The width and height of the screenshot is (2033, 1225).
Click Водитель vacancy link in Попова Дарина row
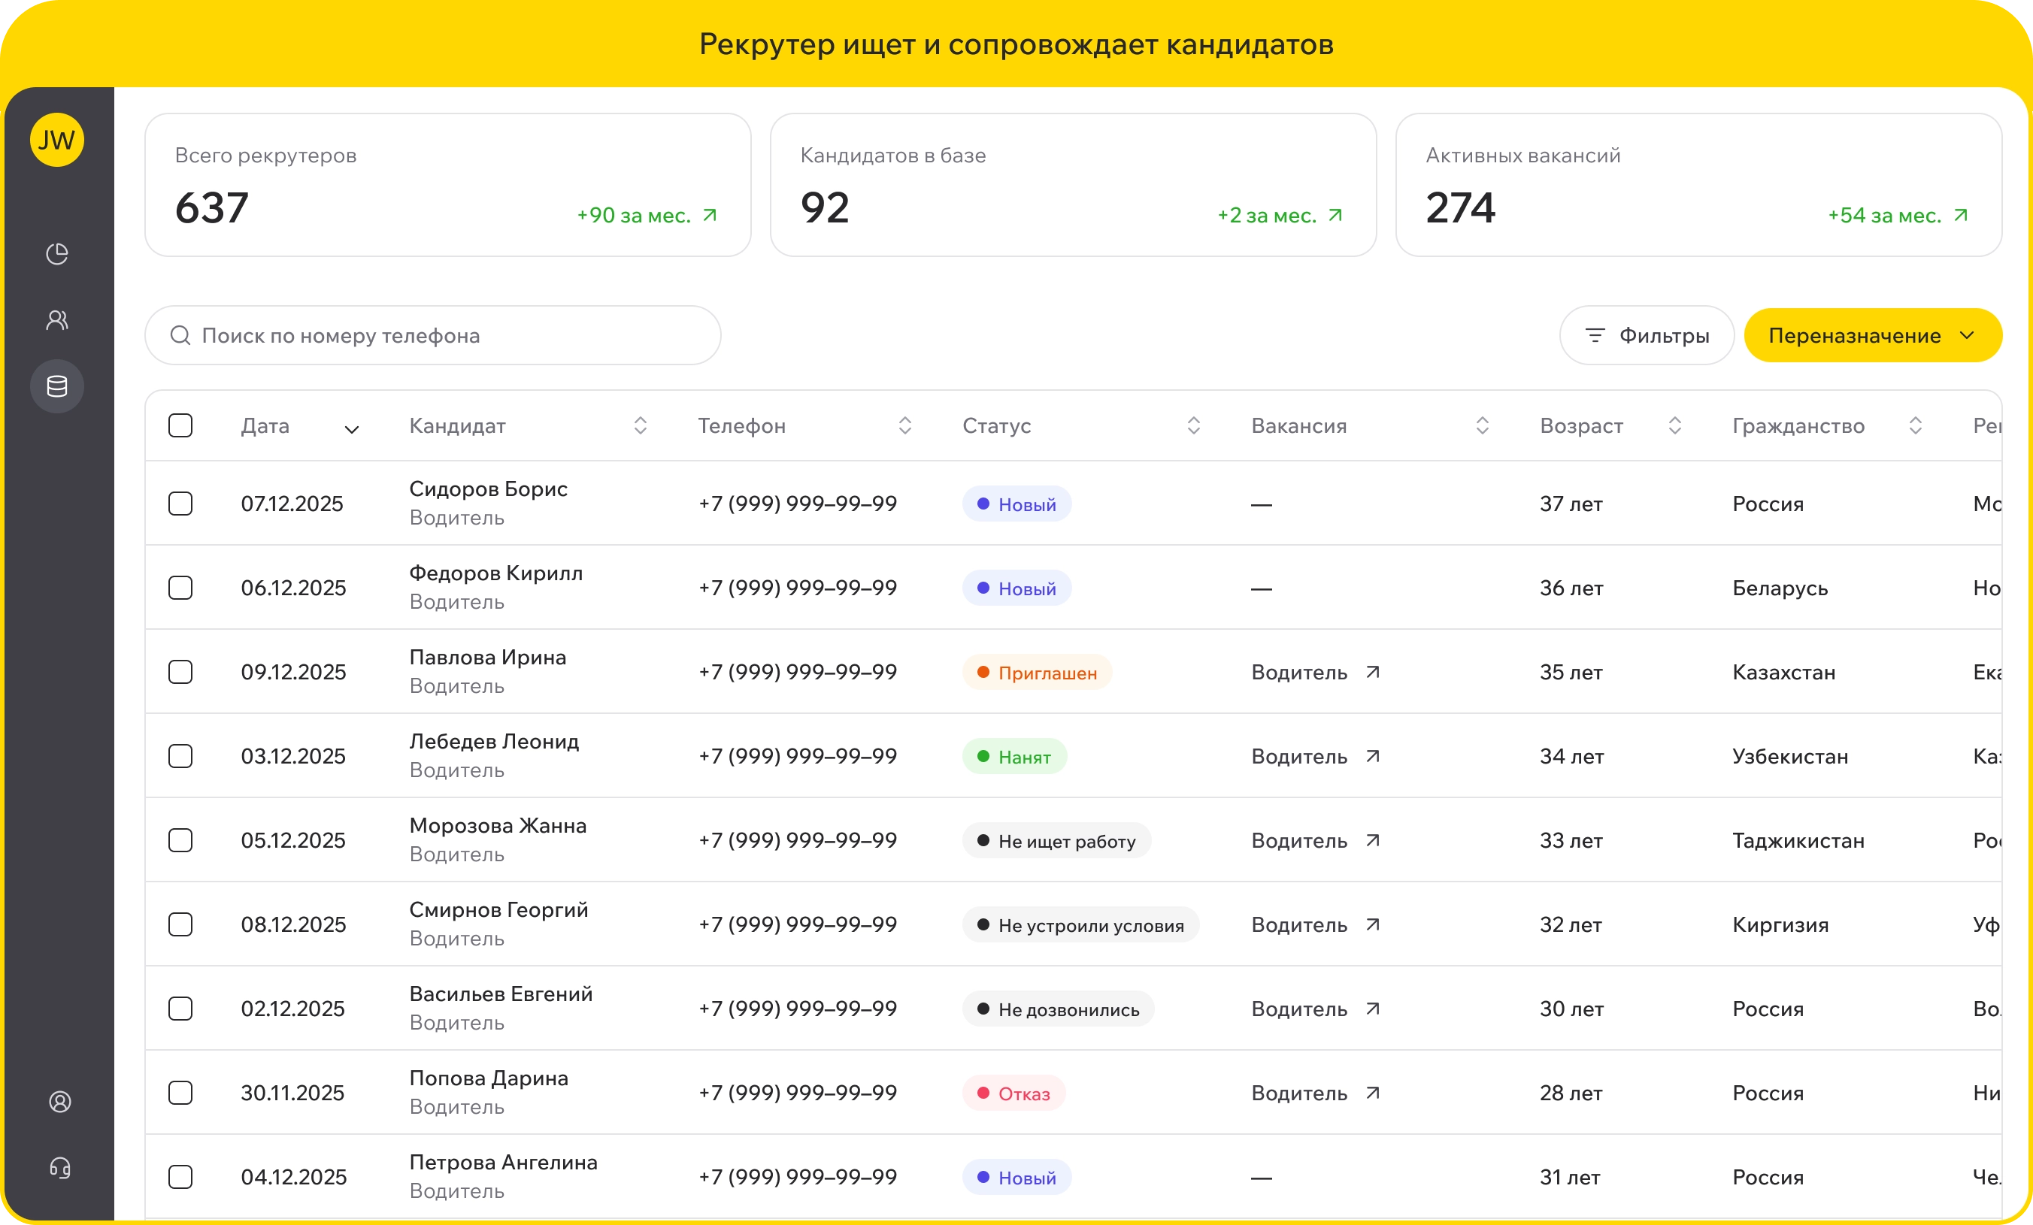(x=1298, y=1093)
